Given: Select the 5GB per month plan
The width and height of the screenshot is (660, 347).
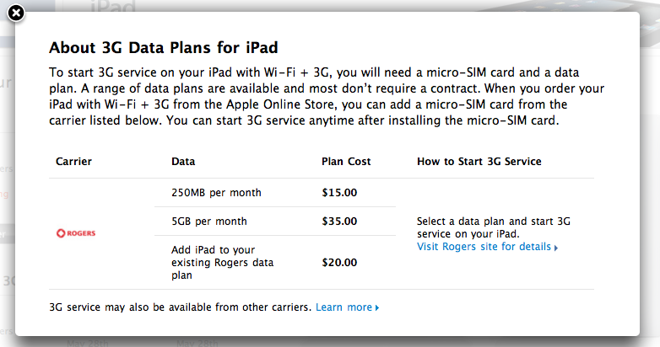Looking at the screenshot, I should [x=275, y=221].
